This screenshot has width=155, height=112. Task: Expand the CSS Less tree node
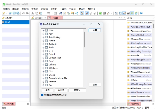pyautogui.click(x=43, y=68)
